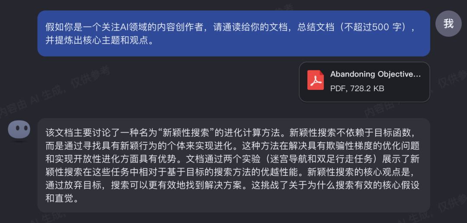Image resolution: width=467 pixels, height=223 pixels.
Task: Click the prompt line 并提炼出核心主题和观点
Action: (x=99, y=40)
